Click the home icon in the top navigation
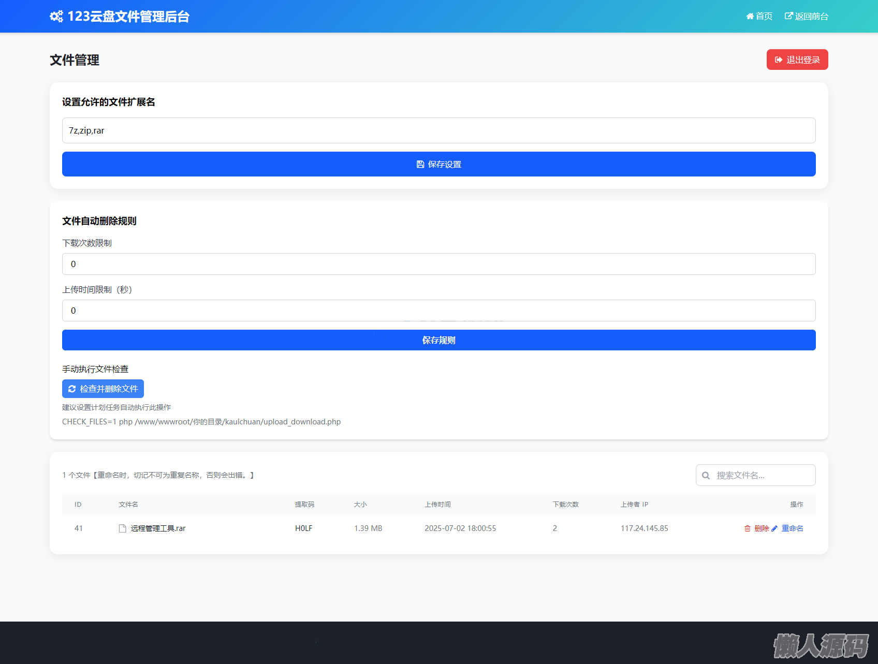Image resolution: width=878 pixels, height=664 pixels. (750, 16)
